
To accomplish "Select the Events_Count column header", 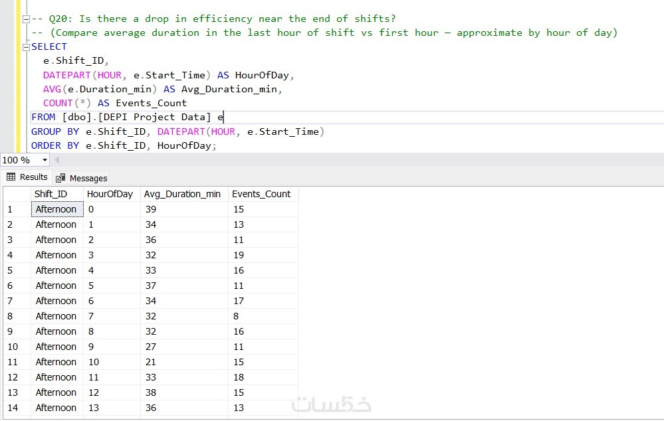I will point(261,194).
